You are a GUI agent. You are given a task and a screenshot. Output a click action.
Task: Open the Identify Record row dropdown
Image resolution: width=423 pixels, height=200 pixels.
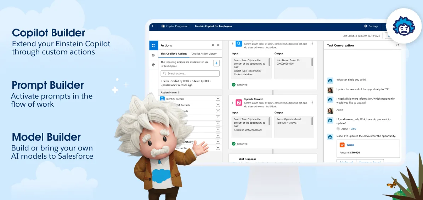pos(218,99)
